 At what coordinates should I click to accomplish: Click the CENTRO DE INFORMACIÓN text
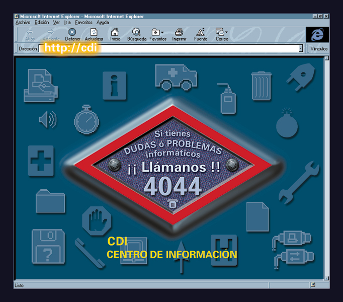pyautogui.click(x=171, y=255)
